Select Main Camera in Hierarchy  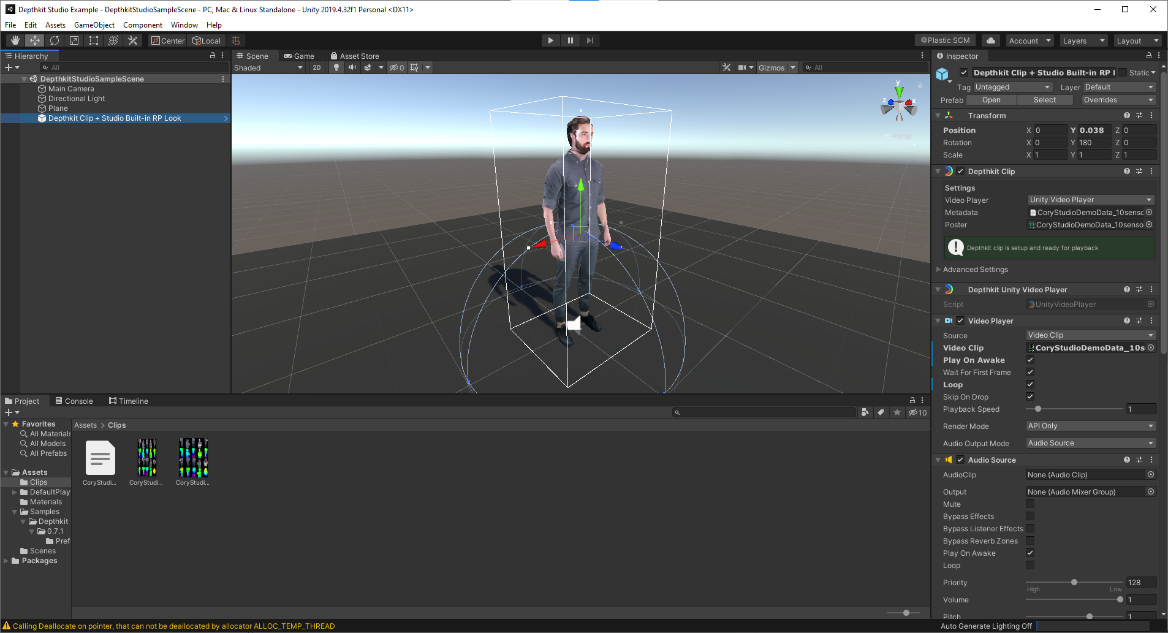tap(71, 89)
